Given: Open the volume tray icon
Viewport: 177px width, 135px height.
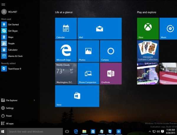Looking at the screenshot, I should coord(158,131).
